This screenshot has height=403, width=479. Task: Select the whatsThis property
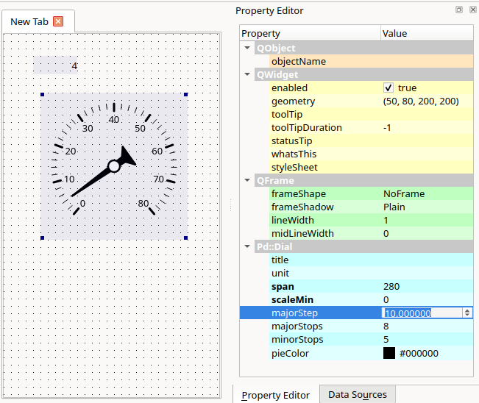[x=371, y=154]
